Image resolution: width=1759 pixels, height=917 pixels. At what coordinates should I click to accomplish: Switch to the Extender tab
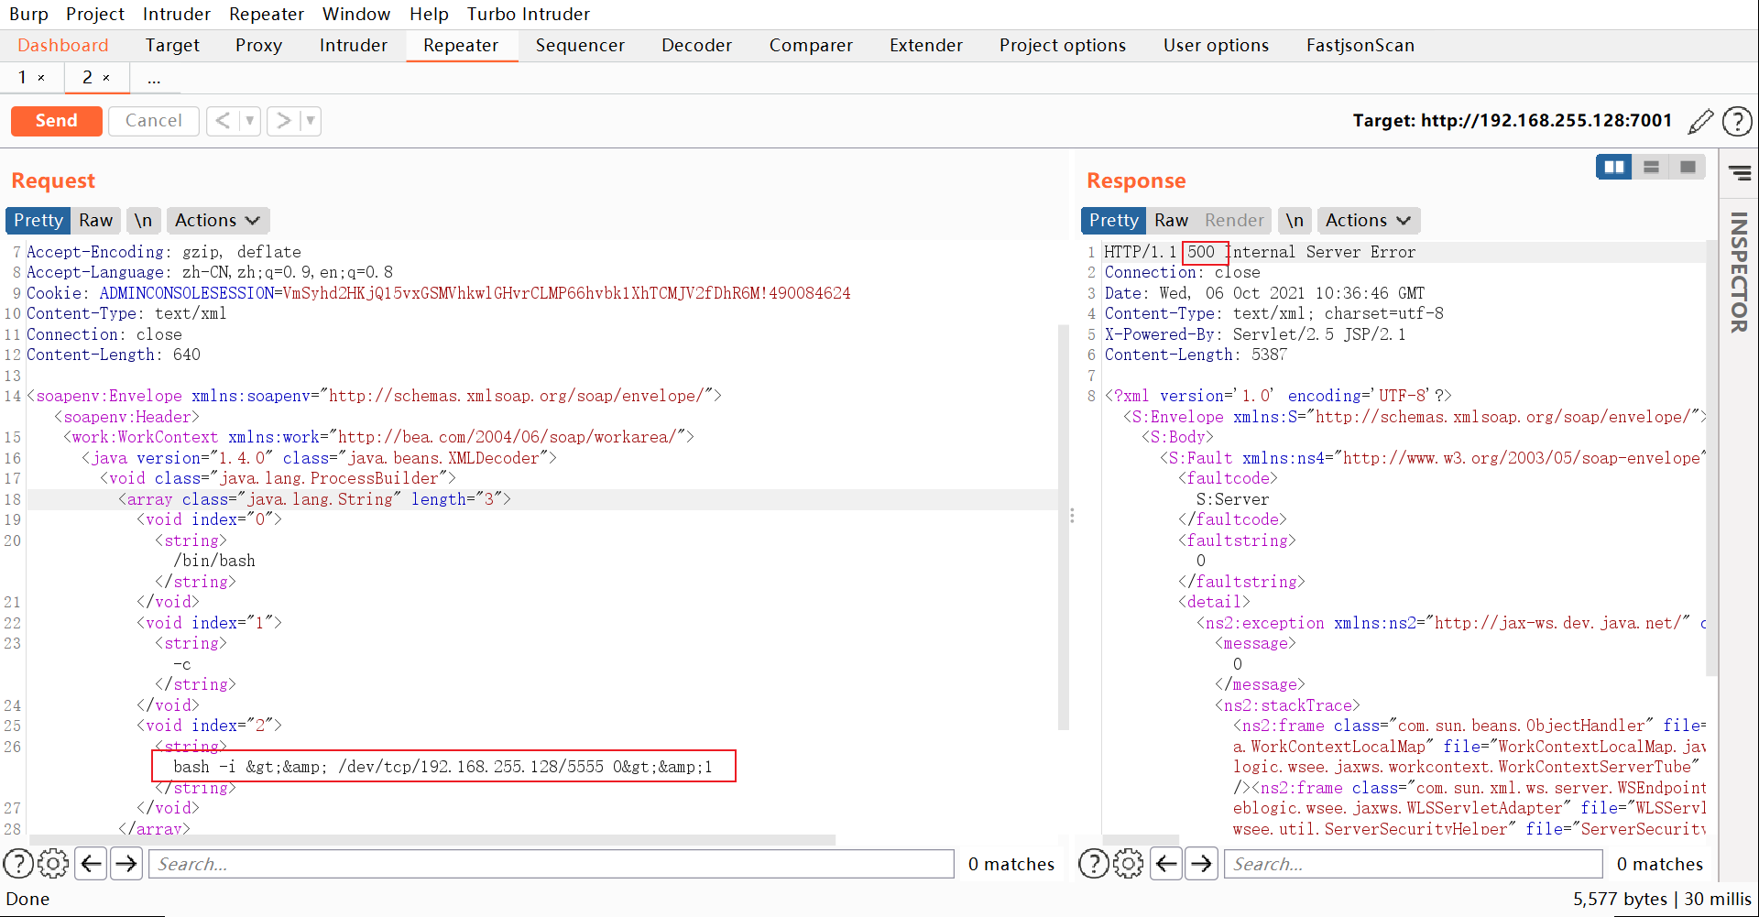(926, 46)
